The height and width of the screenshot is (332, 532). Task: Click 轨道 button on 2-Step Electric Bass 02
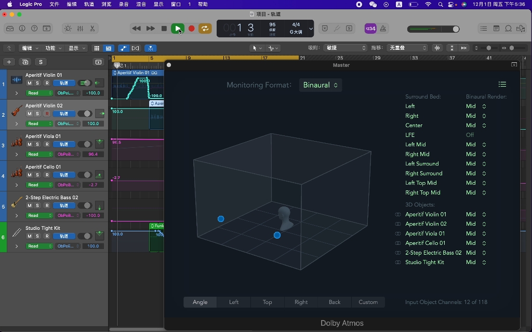64,205
